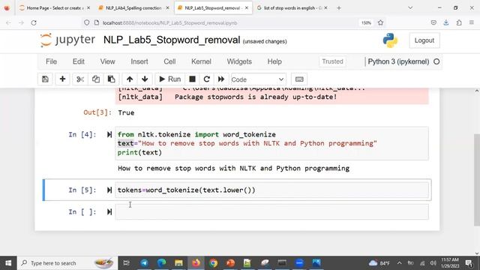Image resolution: width=480 pixels, height=270 pixels.
Task: Open a new browser tab
Action: tap(338, 8)
